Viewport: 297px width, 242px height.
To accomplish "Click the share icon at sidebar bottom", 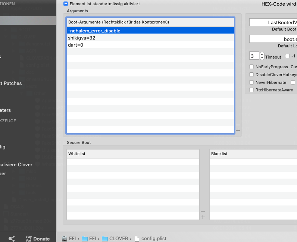I will coord(12,239).
